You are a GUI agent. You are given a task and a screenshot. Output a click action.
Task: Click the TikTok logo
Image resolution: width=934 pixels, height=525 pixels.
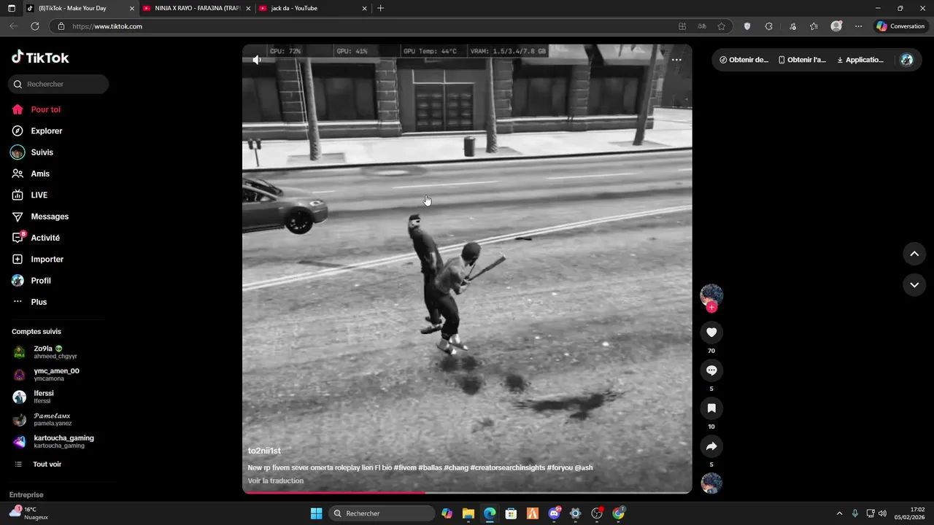coord(40,58)
